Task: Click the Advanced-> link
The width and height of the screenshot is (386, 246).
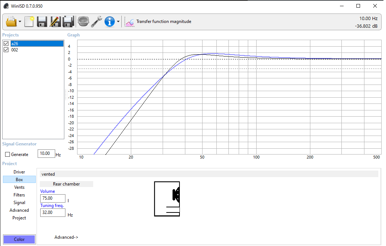Action: pos(66,237)
